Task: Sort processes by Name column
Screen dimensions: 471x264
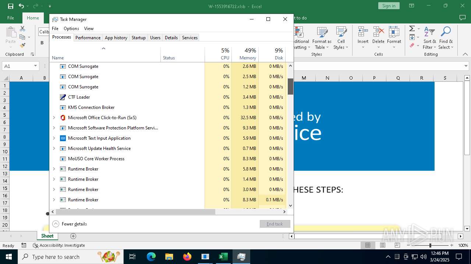Action: 105,54
